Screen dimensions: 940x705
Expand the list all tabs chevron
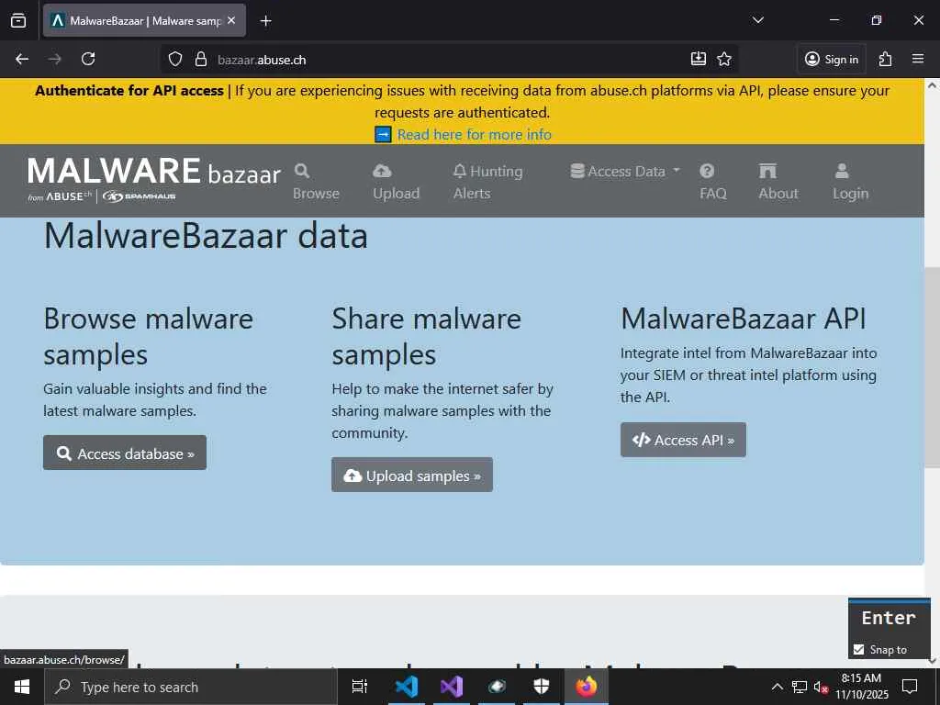(x=757, y=20)
